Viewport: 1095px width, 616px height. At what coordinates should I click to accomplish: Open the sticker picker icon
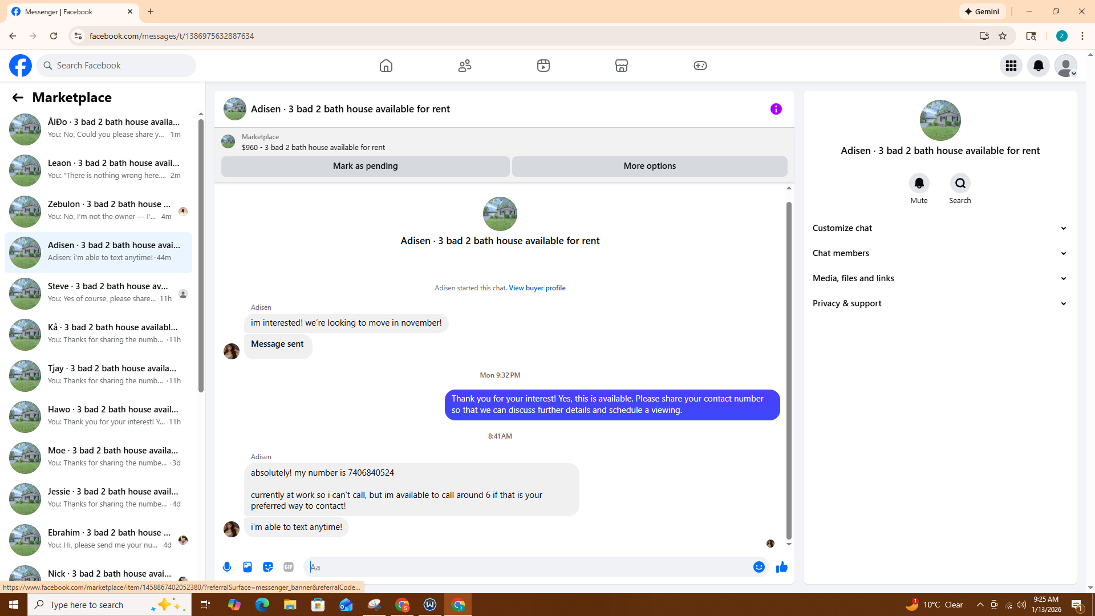(x=268, y=567)
